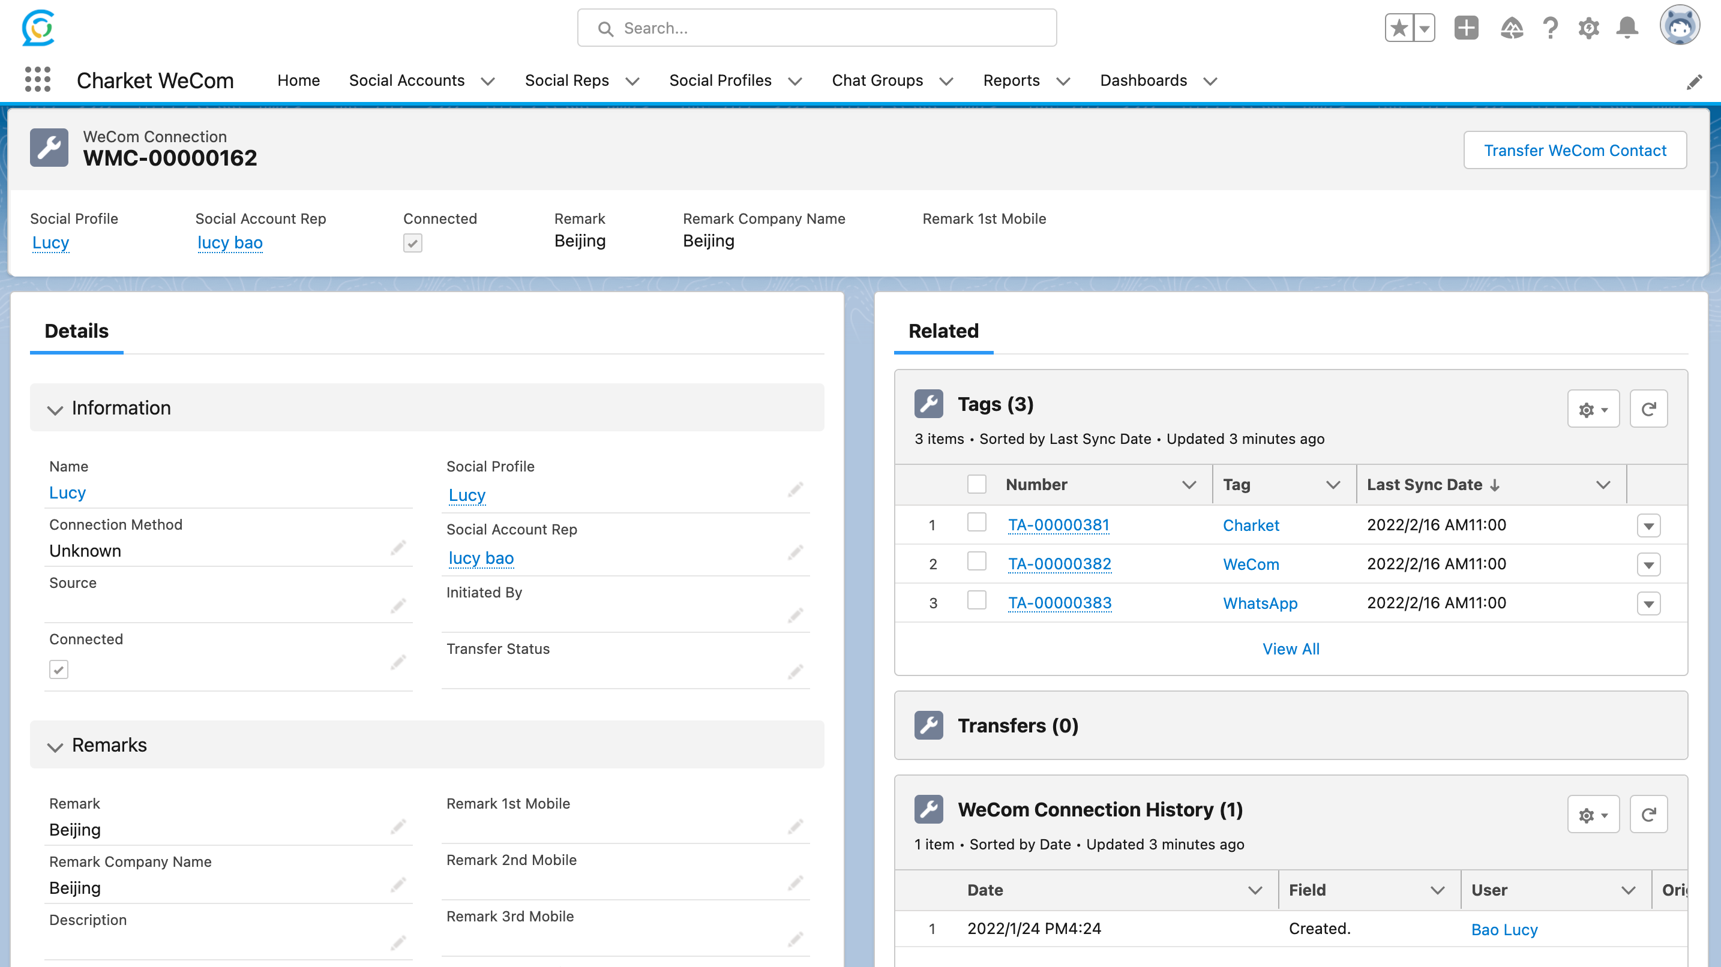Go to the Home nav item
Screen dimensions: 1721x967
[298, 80]
